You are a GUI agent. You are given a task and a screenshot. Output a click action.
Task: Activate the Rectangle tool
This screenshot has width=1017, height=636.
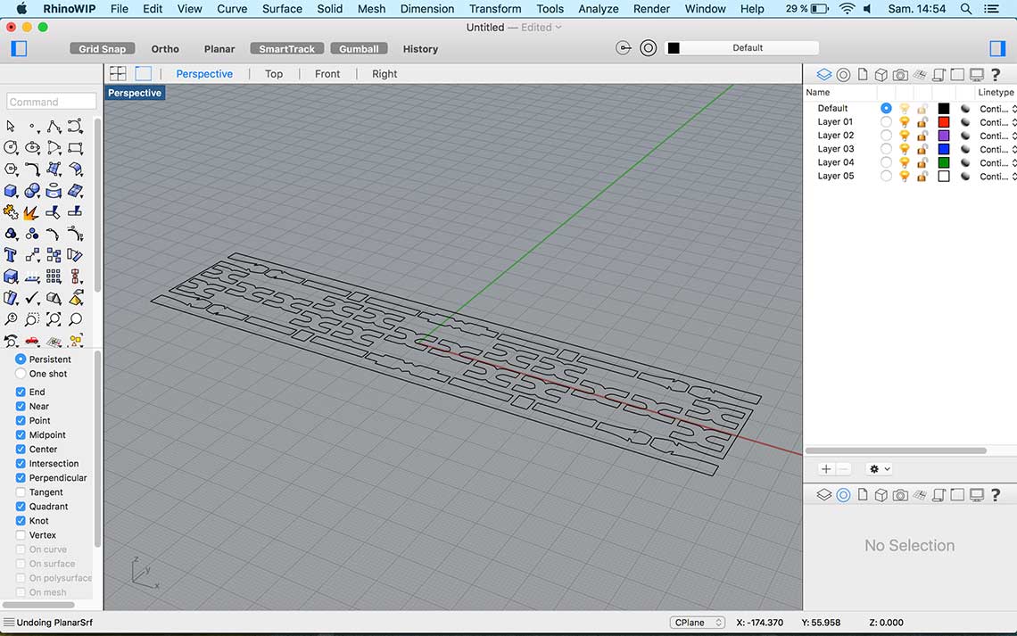point(75,147)
